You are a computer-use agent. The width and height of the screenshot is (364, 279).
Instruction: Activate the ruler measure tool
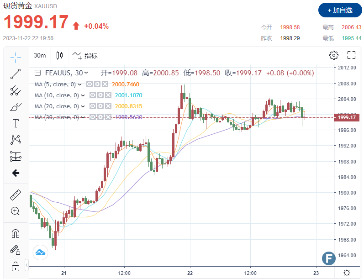pyautogui.click(x=16, y=195)
